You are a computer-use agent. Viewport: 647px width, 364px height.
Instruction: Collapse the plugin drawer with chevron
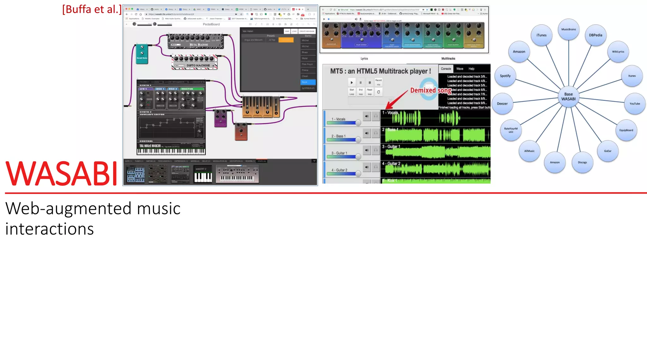(314, 161)
